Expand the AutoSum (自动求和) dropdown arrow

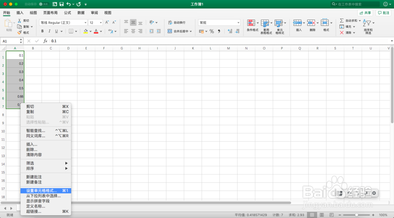360,20
